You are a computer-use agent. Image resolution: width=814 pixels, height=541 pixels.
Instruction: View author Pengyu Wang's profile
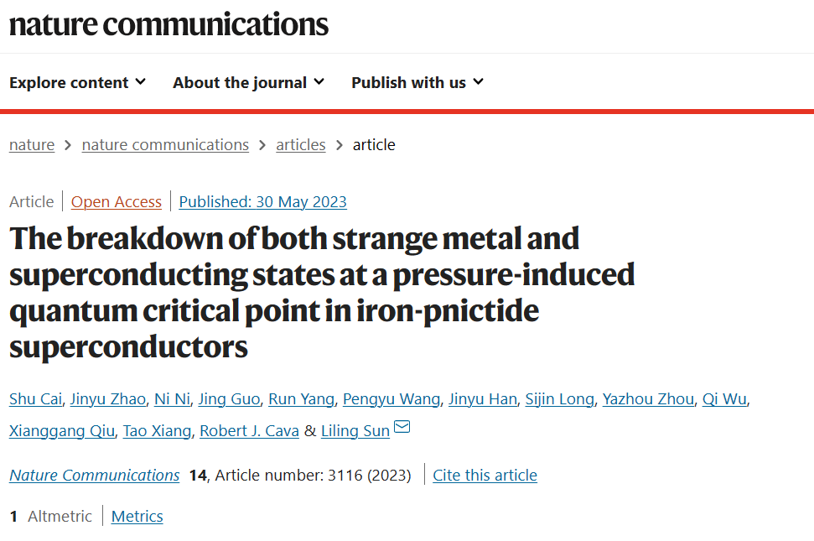point(391,398)
